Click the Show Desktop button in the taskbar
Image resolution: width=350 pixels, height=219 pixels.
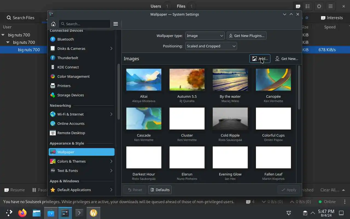pyautogui.click(x=341, y=213)
